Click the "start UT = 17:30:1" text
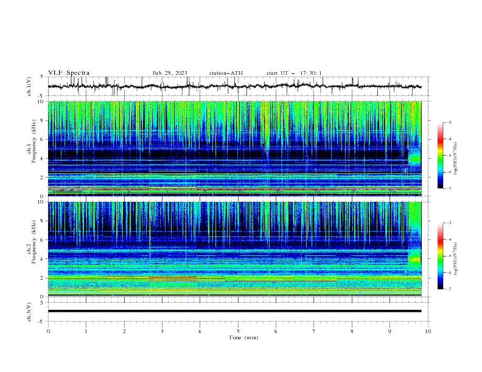Image resolution: width=482 pixels, height=372 pixels. 294,73
